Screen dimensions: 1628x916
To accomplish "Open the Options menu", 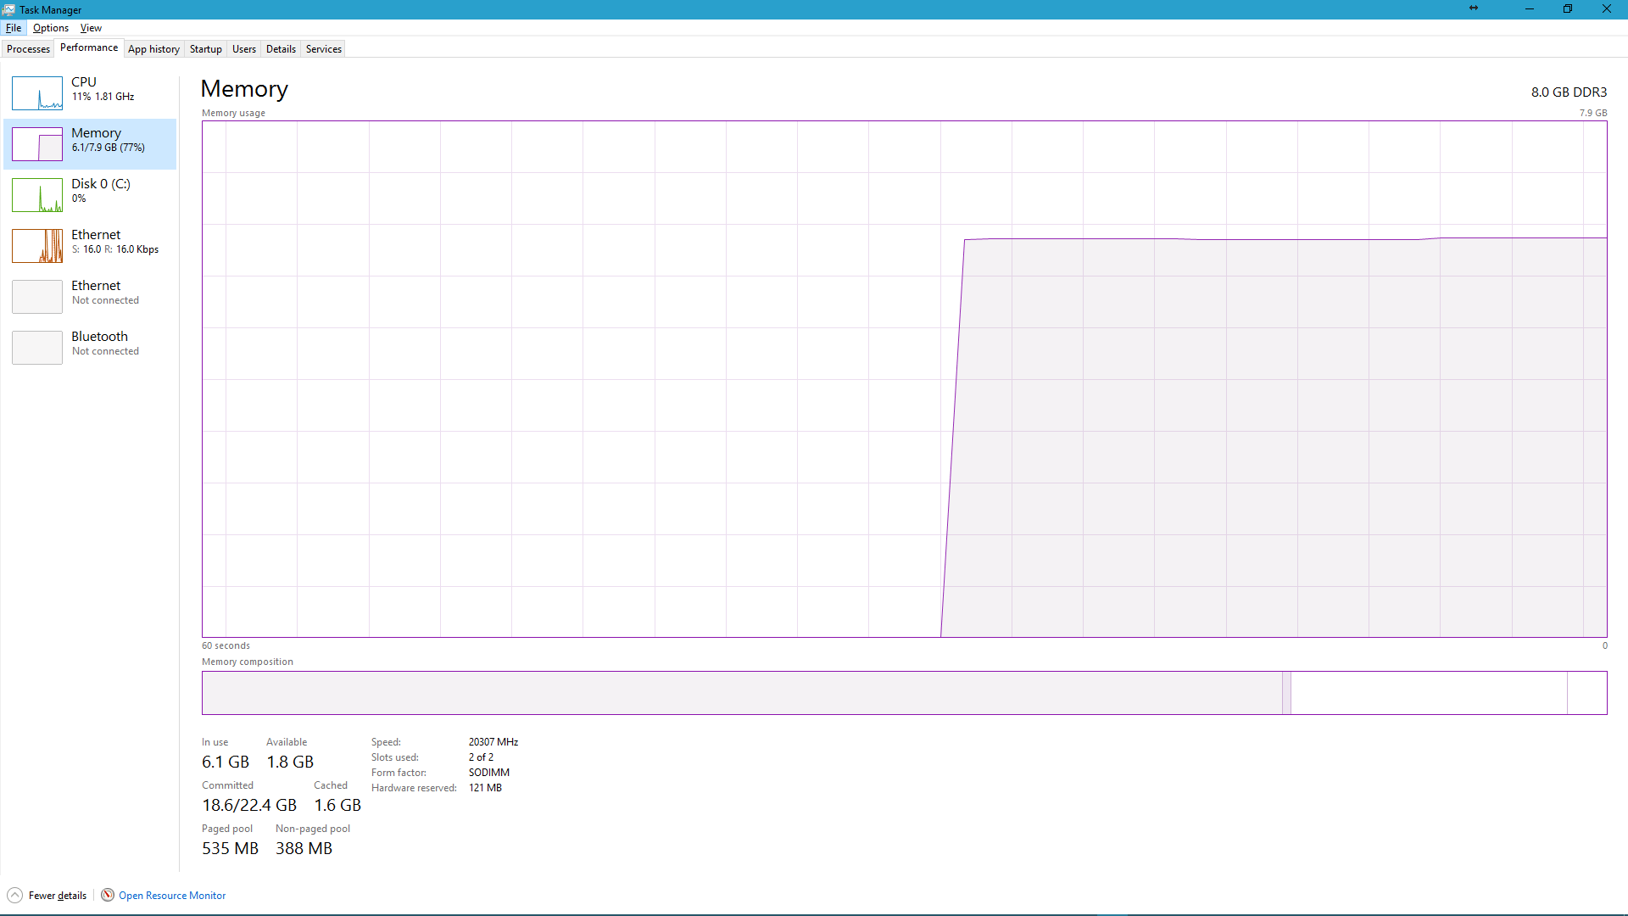I will point(50,28).
